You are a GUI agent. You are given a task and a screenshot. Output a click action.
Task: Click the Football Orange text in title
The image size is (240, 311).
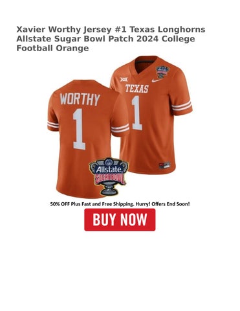point(52,48)
